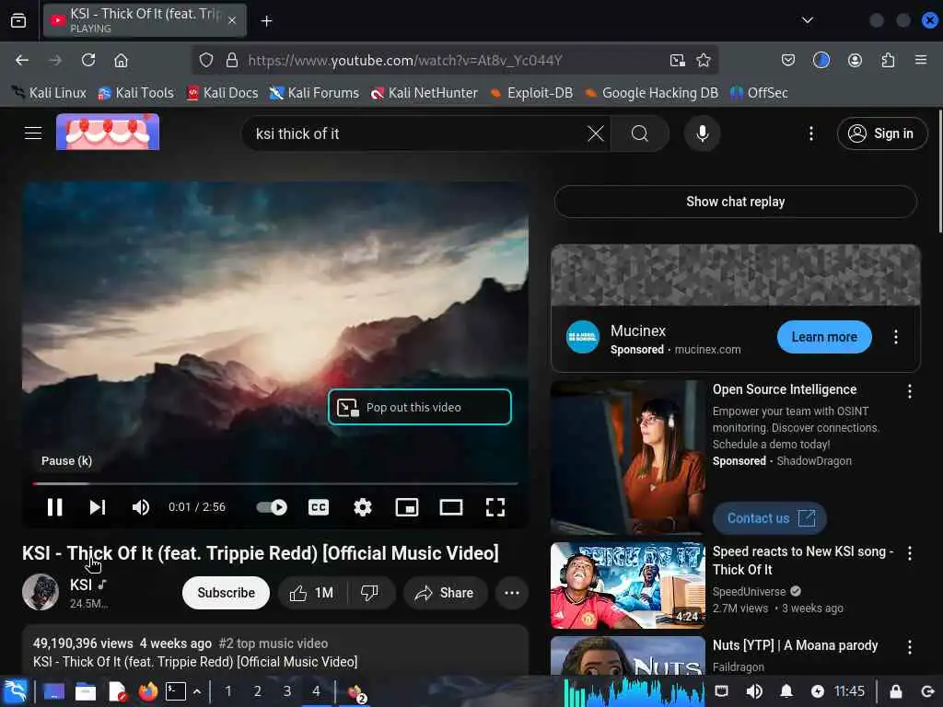This screenshot has width=943, height=707.
Task: Like the video thumbs up
Action: [x=311, y=593]
